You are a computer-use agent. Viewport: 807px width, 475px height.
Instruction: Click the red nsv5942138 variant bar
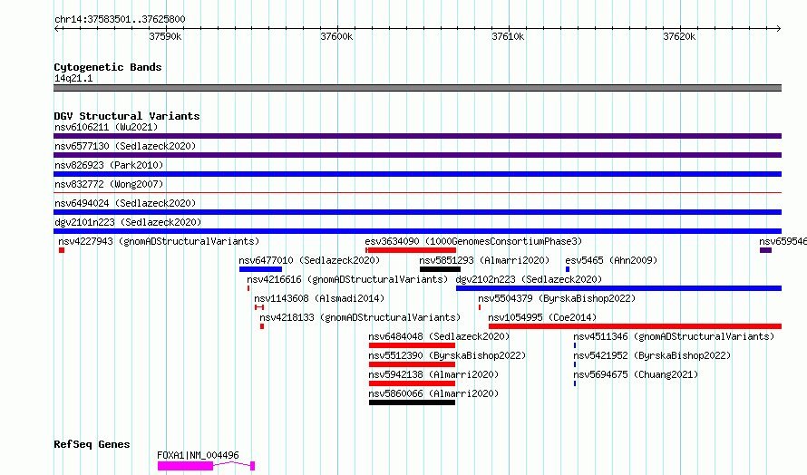(413, 383)
